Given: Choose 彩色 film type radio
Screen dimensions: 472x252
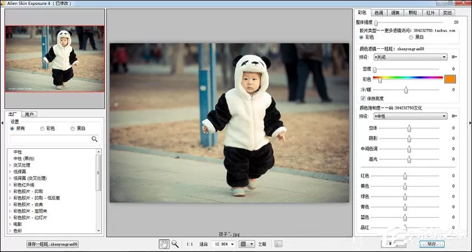Looking at the screenshot, I should 361,37.
